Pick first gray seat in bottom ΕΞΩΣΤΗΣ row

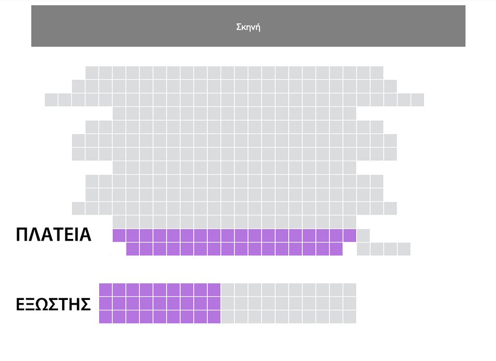[x=228, y=317]
